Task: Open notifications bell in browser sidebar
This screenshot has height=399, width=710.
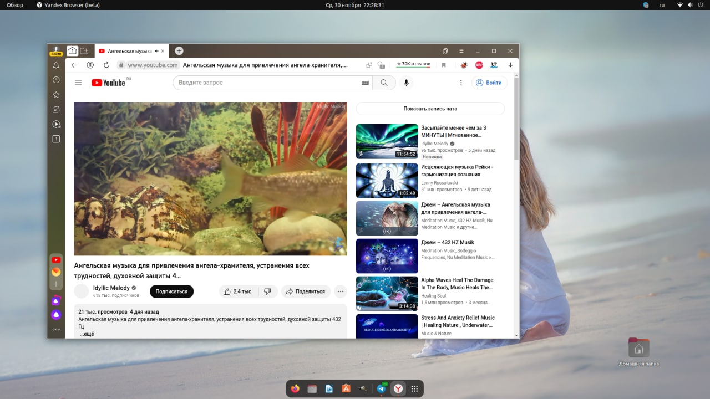Action: point(56,65)
